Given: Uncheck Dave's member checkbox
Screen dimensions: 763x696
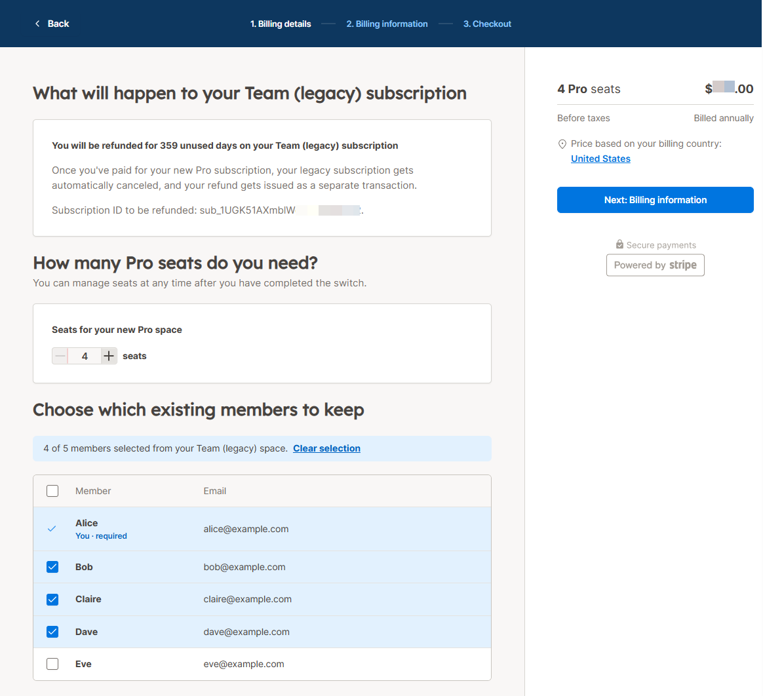Looking at the screenshot, I should coord(52,632).
